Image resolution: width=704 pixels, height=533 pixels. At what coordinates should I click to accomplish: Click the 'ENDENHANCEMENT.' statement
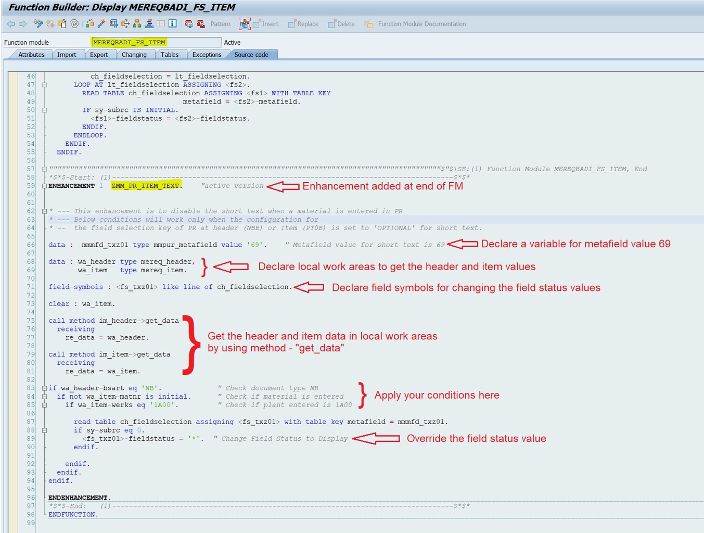click(80, 498)
